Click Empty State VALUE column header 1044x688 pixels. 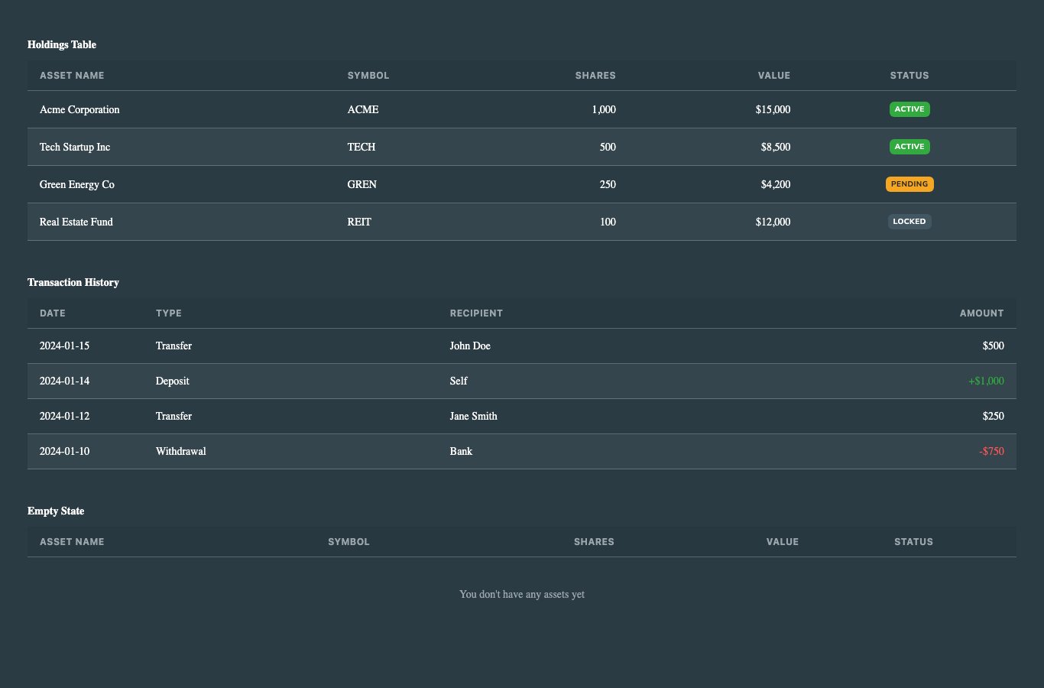[x=783, y=542]
